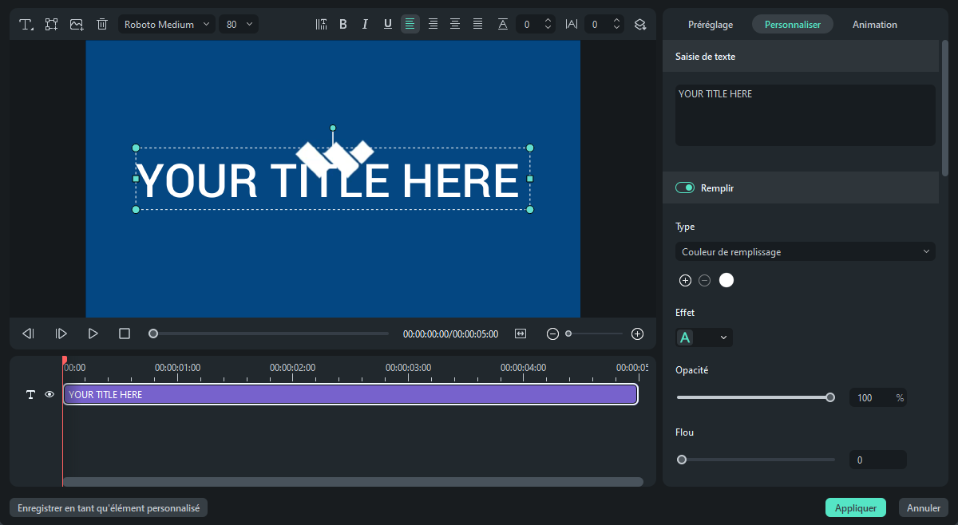This screenshot has width=958, height=525.
Task: Click the timeline horizontal scrollbar
Action: coord(353,482)
